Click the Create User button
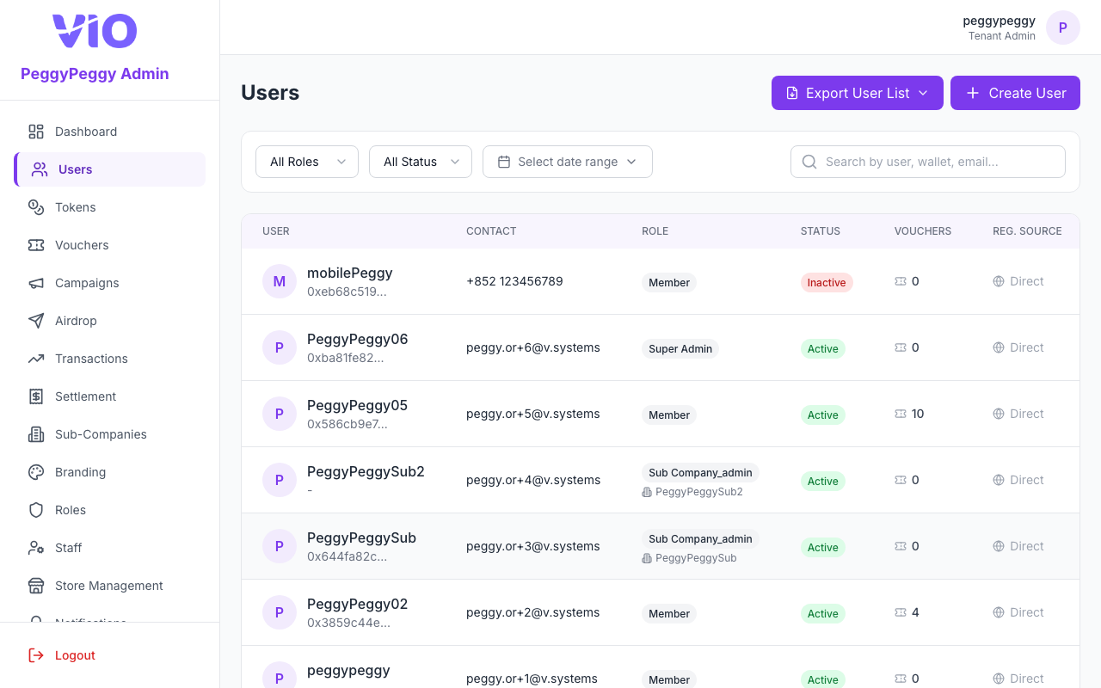The height and width of the screenshot is (688, 1101). [1015, 93]
